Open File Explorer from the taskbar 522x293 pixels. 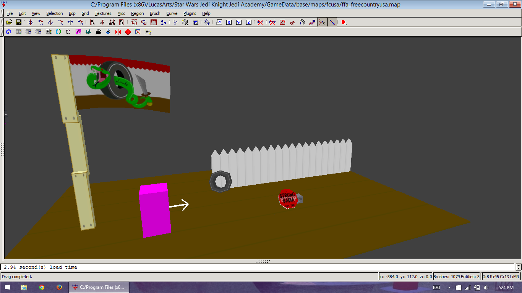pyautogui.click(x=24, y=287)
